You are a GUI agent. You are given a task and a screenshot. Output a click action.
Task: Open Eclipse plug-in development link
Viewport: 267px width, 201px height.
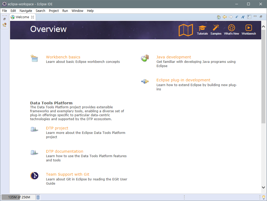[x=183, y=80]
